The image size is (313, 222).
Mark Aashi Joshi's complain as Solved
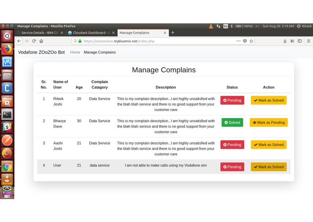(x=269, y=145)
